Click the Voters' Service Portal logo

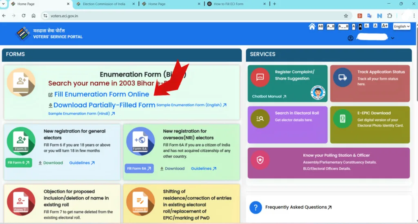[23, 33]
